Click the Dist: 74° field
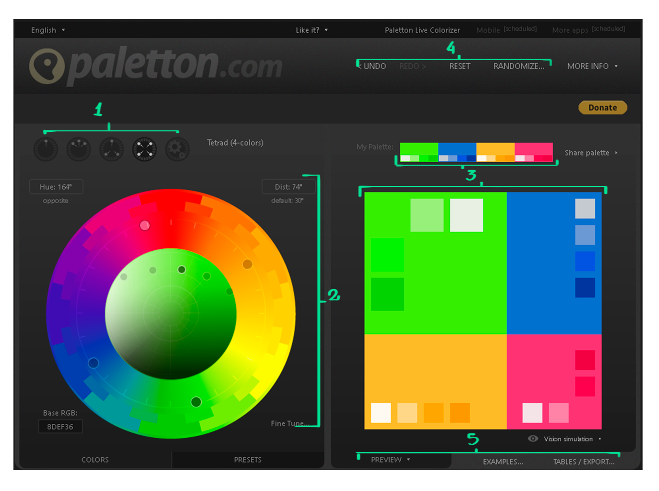 click(x=288, y=187)
